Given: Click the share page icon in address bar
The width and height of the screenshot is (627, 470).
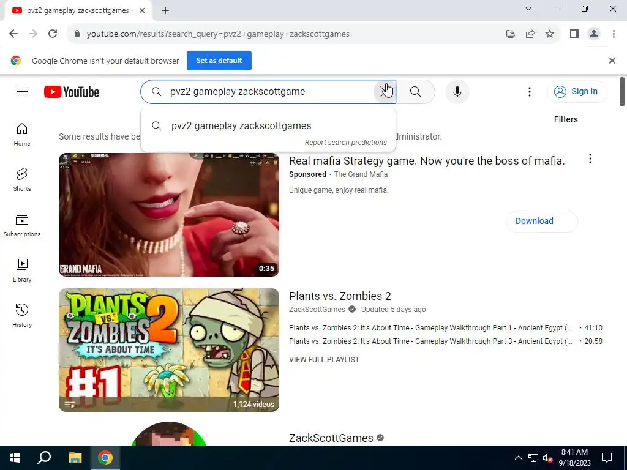Looking at the screenshot, I should [x=530, y=34].
